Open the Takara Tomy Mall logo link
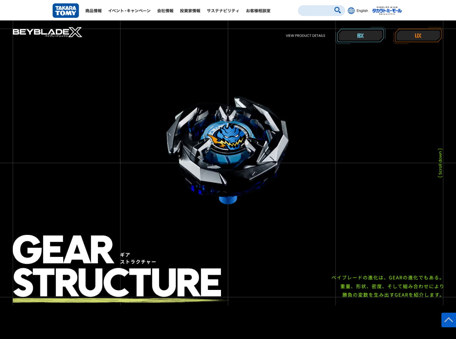This screenshot has width=456, height=339. click(387, 11)
